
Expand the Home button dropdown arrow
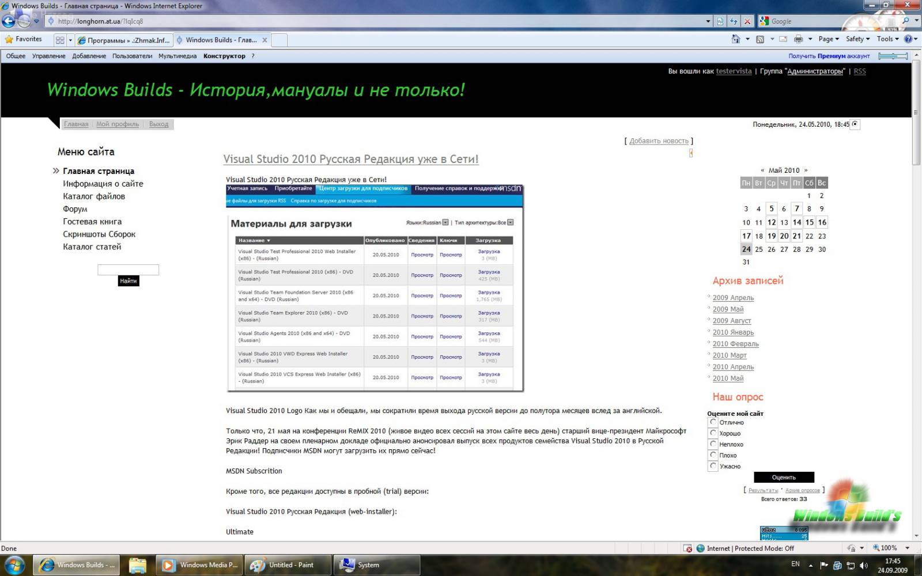[747, 39]
